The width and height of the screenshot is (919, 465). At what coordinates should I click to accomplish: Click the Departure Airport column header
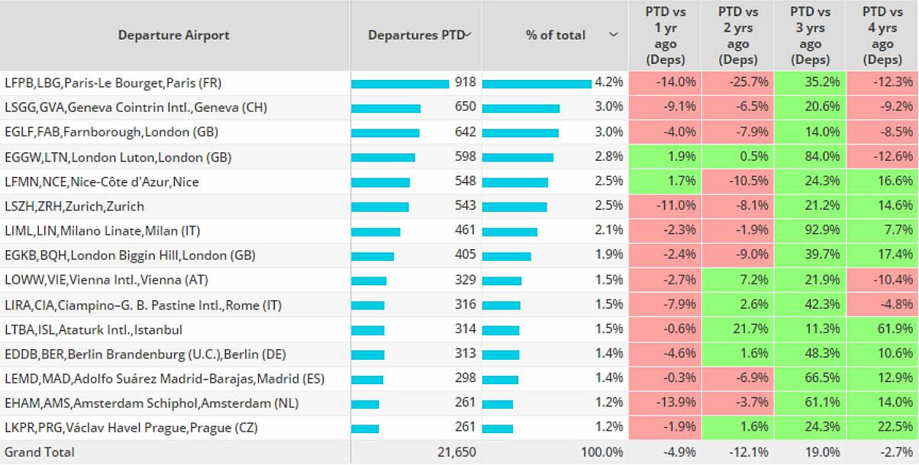(x=174, y=35)
